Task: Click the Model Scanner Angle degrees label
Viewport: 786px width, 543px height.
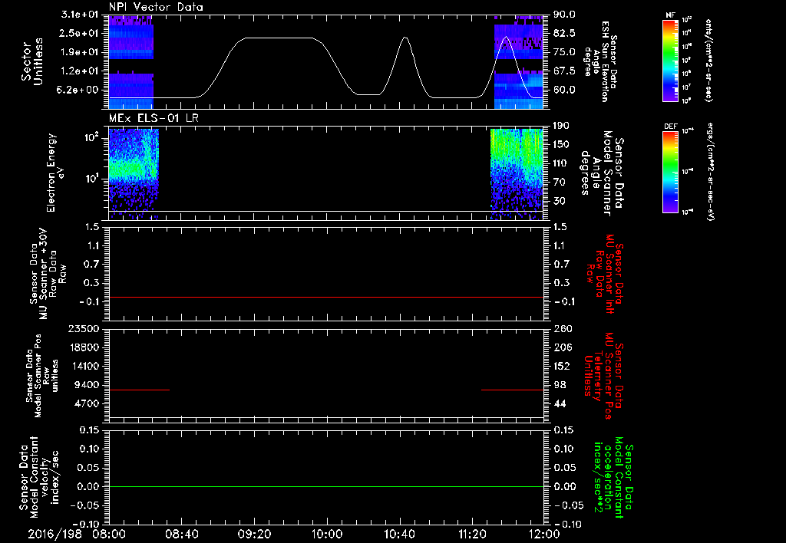Action: coord(602,173)
